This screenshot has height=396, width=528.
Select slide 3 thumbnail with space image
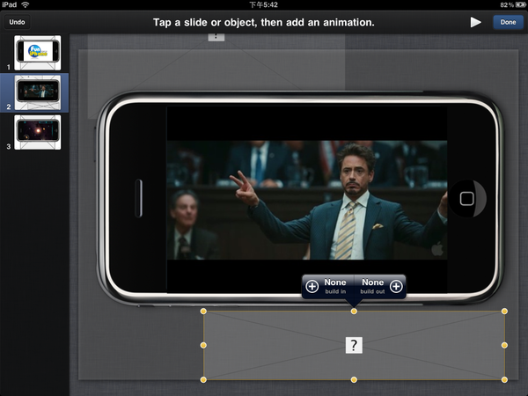(37, 132)
